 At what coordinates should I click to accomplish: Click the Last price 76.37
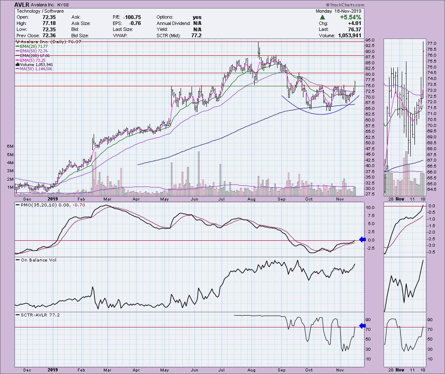coord(355,30)
